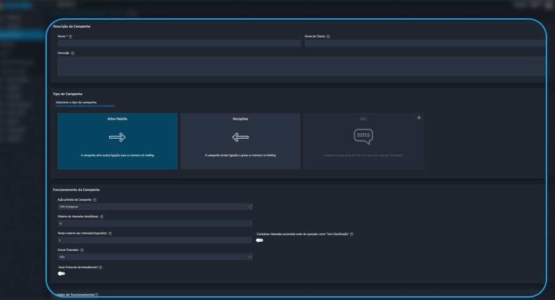555x300 pixels.
Task: Focus the Descrição text area
Action: click(302, 66)
